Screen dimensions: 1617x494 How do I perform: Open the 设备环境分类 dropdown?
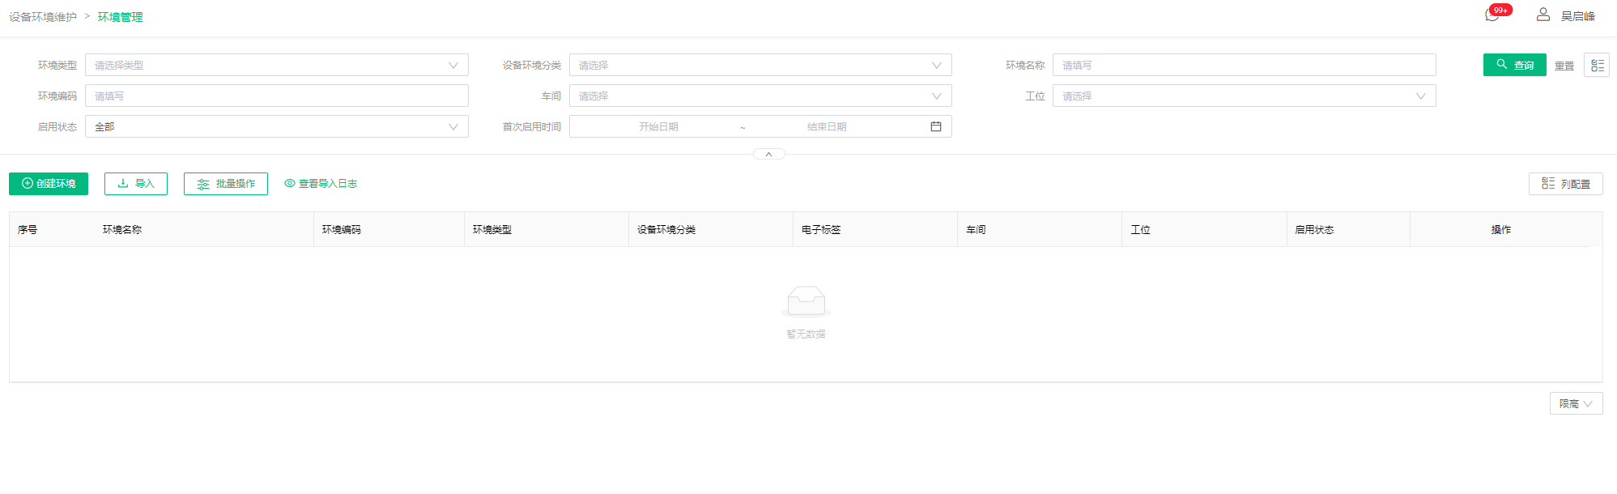[760, 65]
